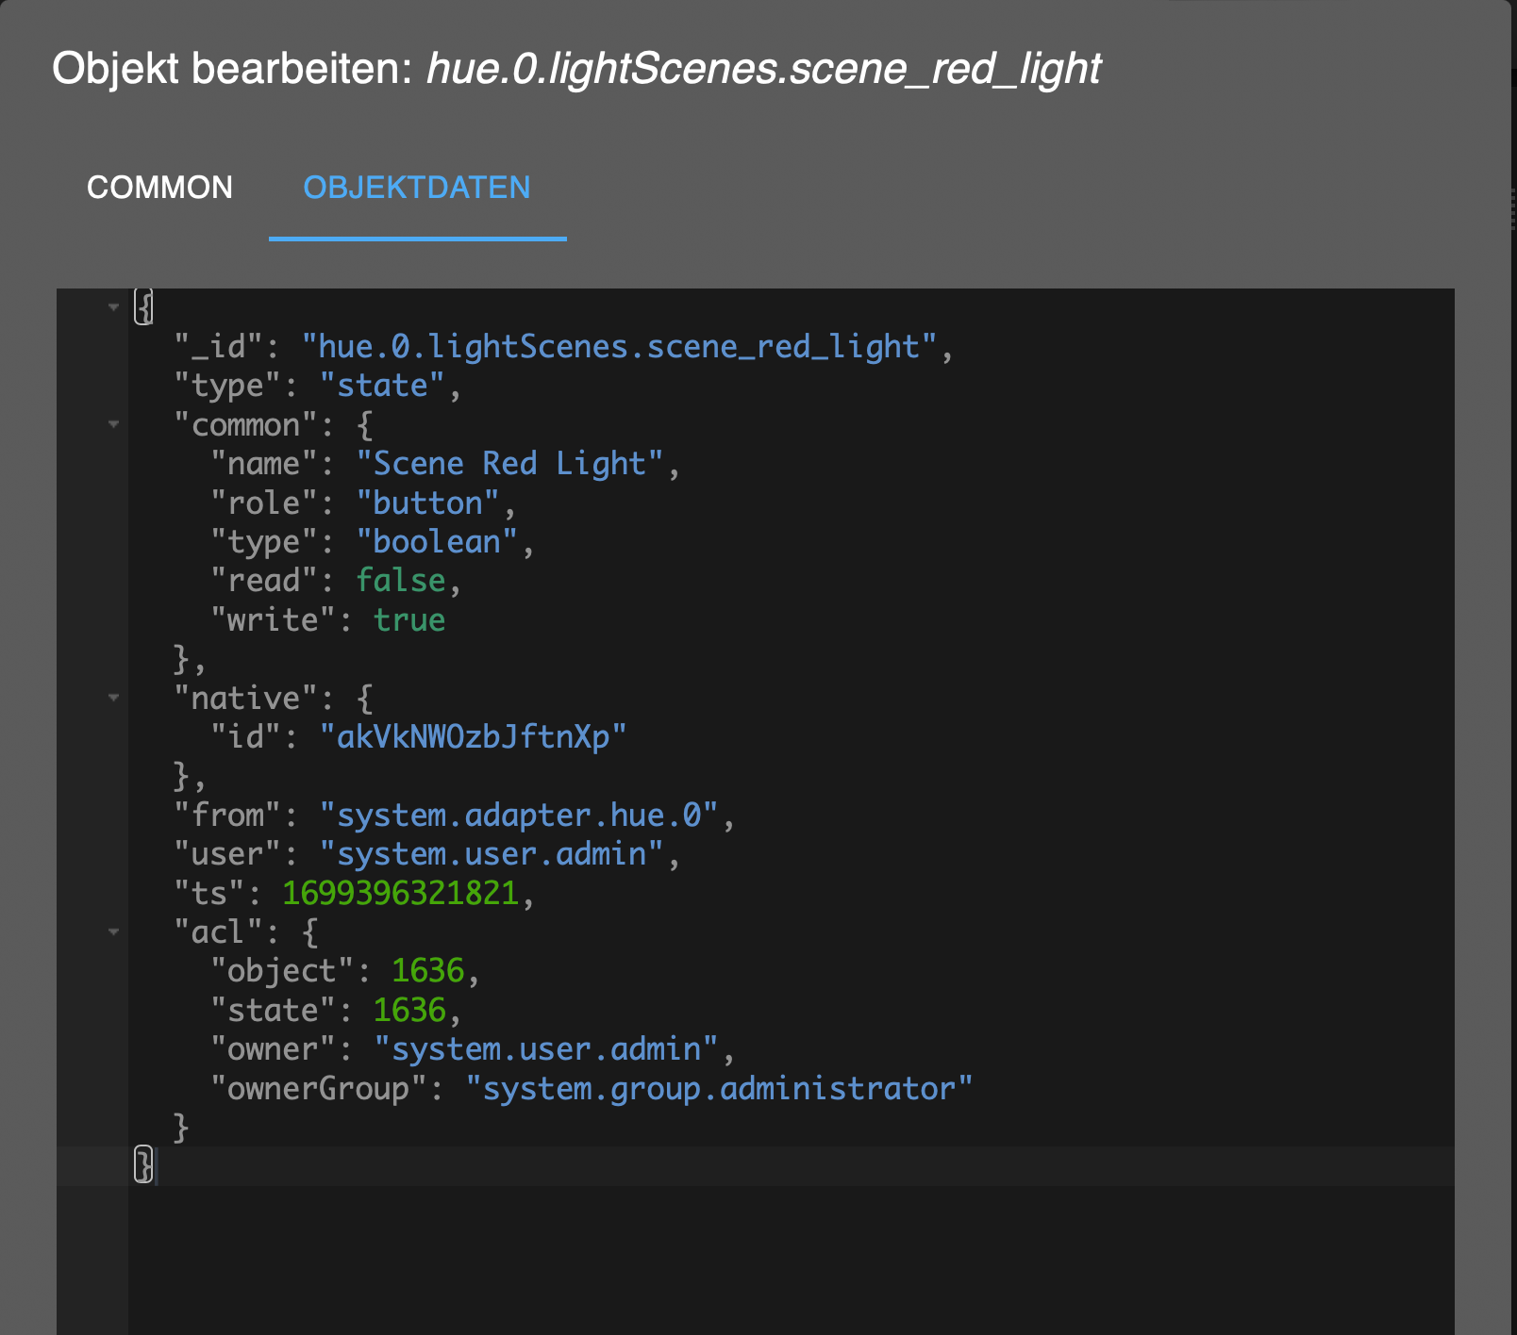Image resolution: width=1517 pixels, height=1335 pixels.
Task: Switch to the COMMON tab
Action: pyautogui.click(x=159, y=188)
